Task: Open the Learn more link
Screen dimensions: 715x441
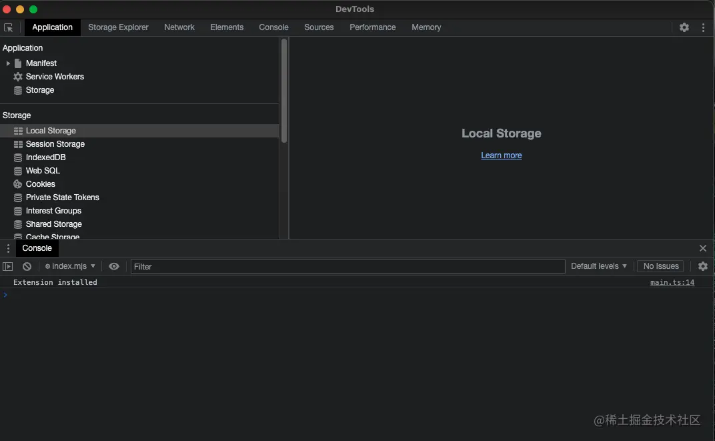Action: pyautogui.click(x=501, y=155)
